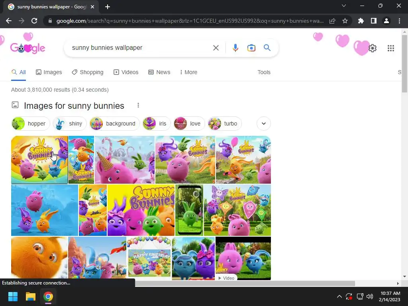Play the pink bunny video result
The height and width of the screenshot is (306, 408).
tap(243, 258)
